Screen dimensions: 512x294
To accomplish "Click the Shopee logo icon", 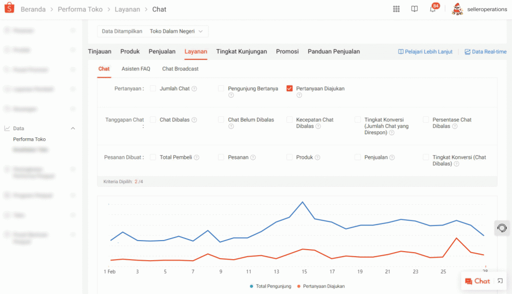I will point(10,9).
